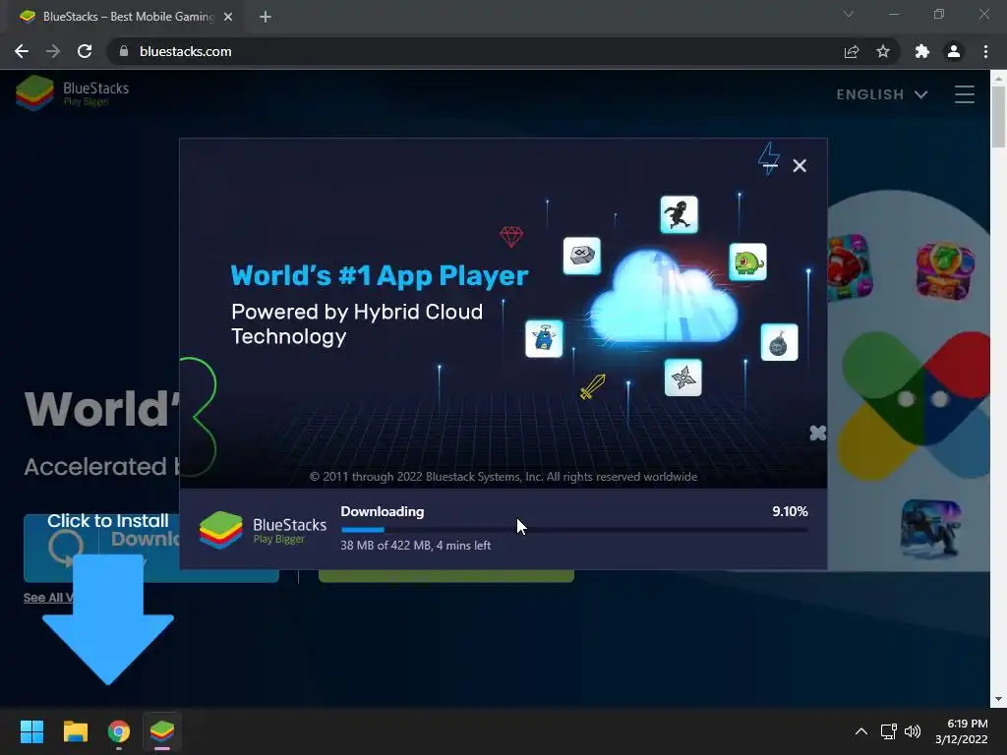Click the BlueStacks logo on the website
Screen dimensions: 1007x755
pyautogui.click(x=73, y=93)
